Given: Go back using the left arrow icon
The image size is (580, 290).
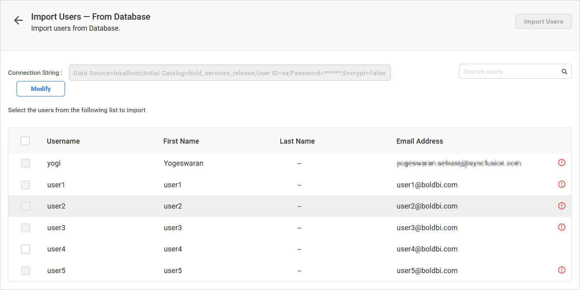Looking at the screenshot, I should pyautogui.click(x=18, y=20).
